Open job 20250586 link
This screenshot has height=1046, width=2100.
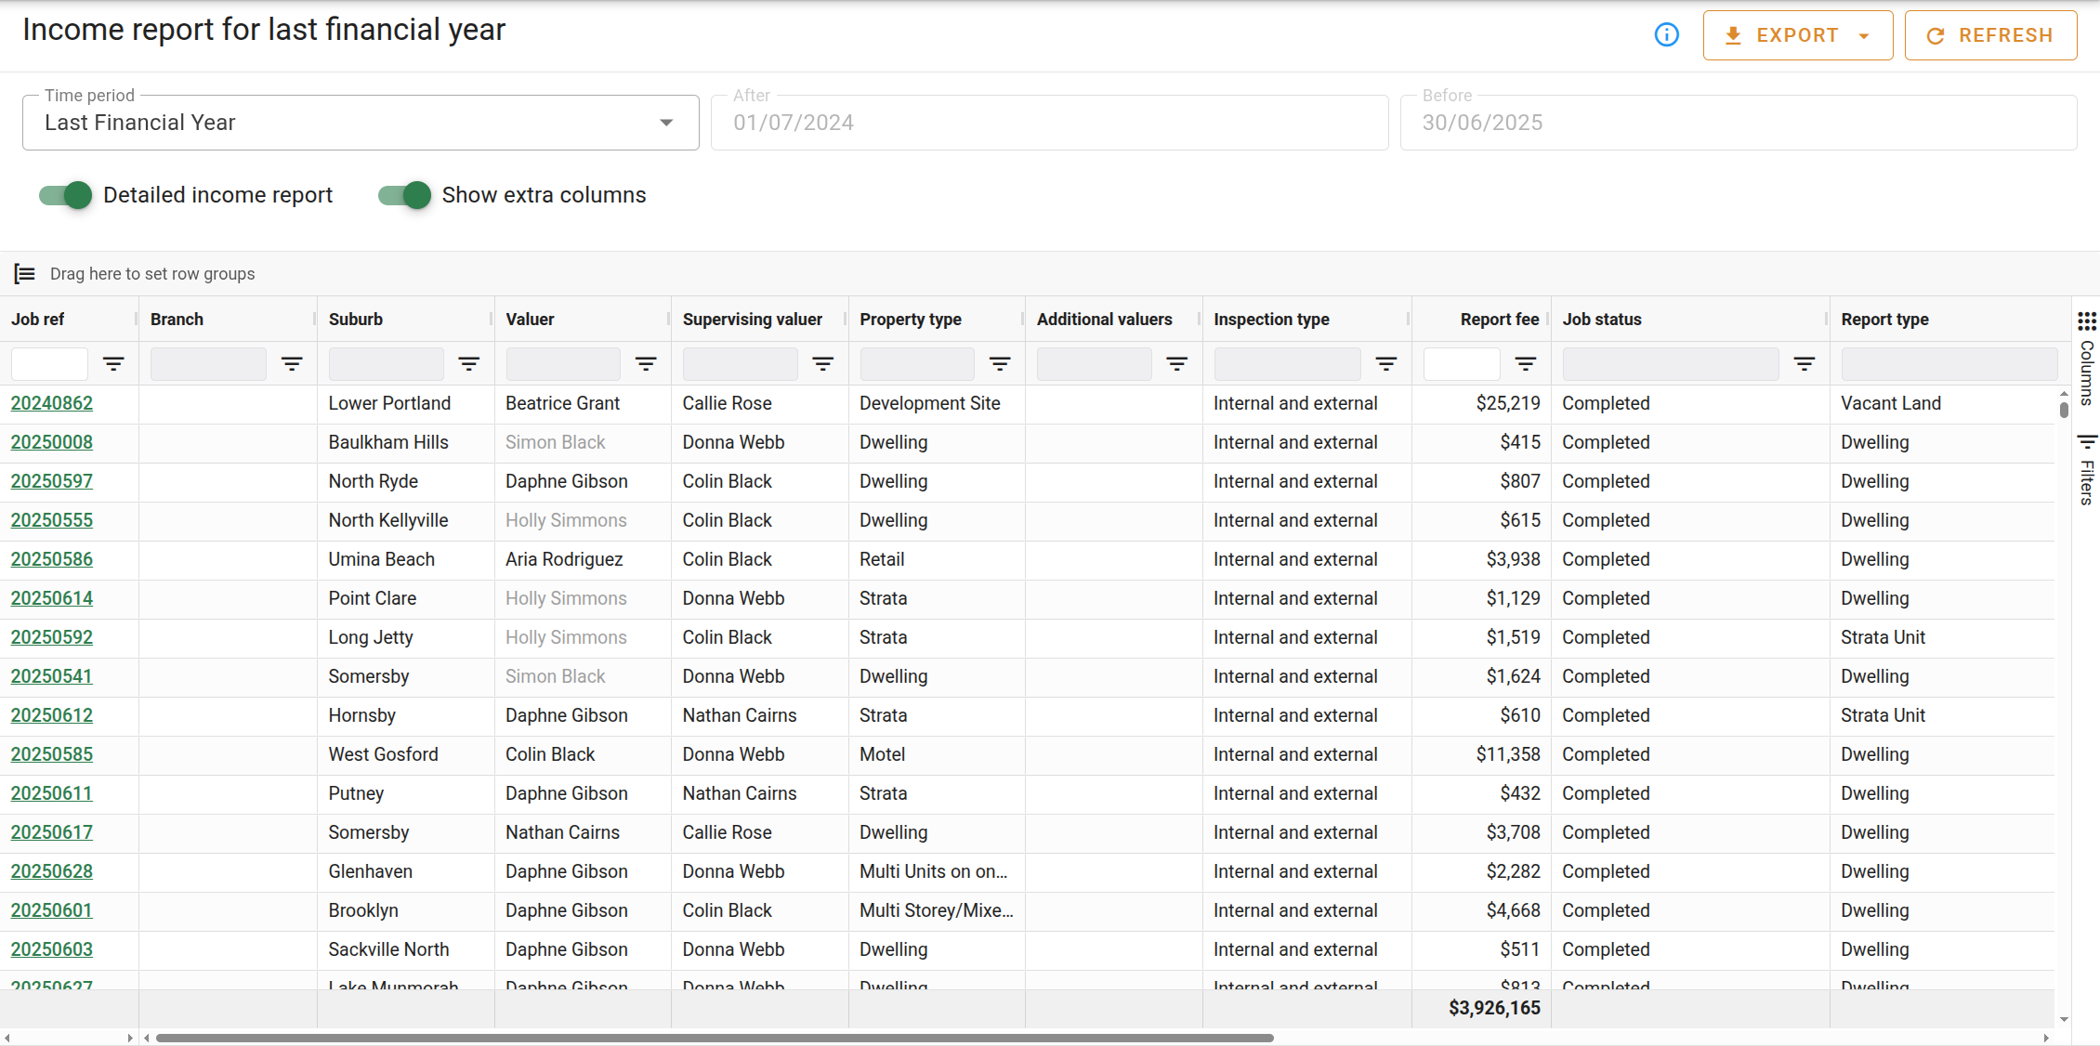[x=52, y=559]
